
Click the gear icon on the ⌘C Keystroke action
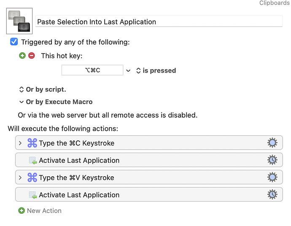tap(272, 143)
